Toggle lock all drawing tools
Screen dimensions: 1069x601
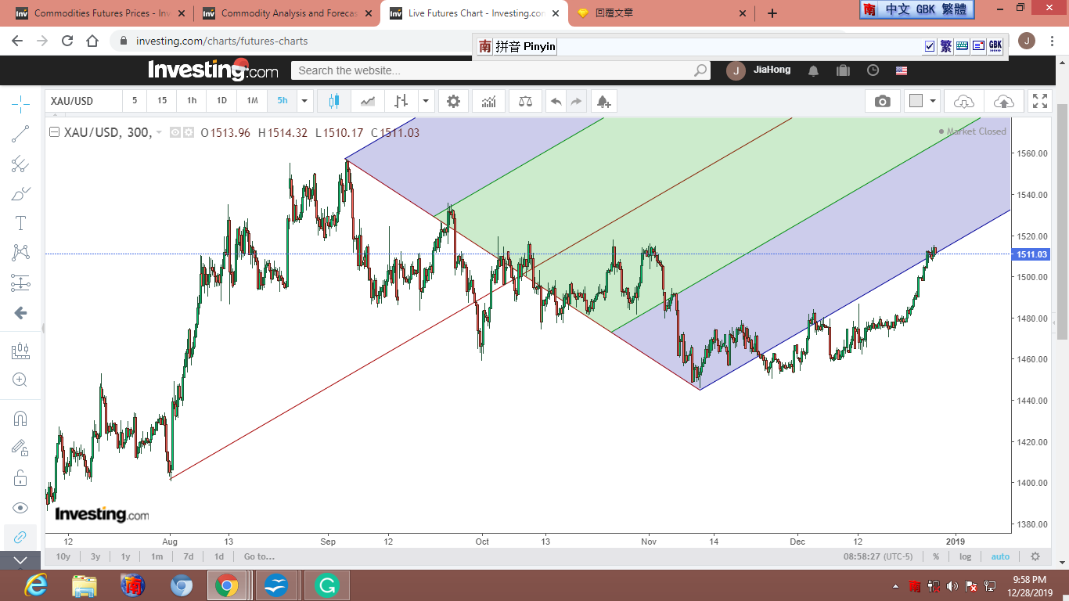[20, 477]
